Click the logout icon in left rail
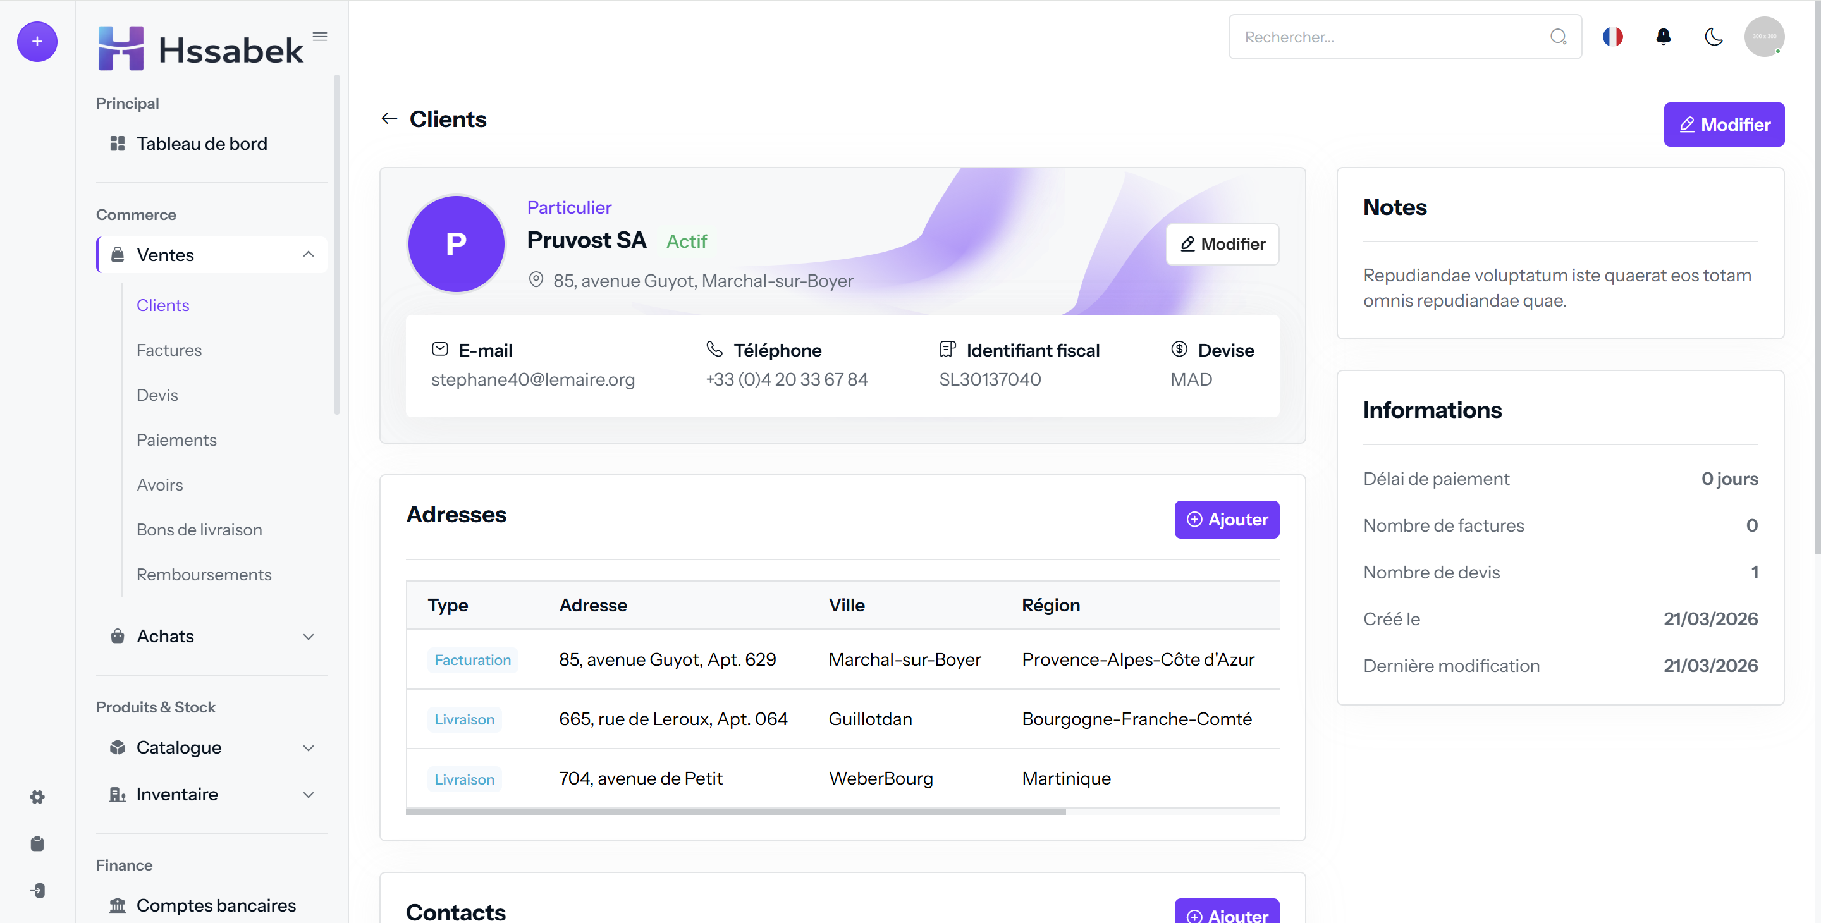 coord(37,891)
